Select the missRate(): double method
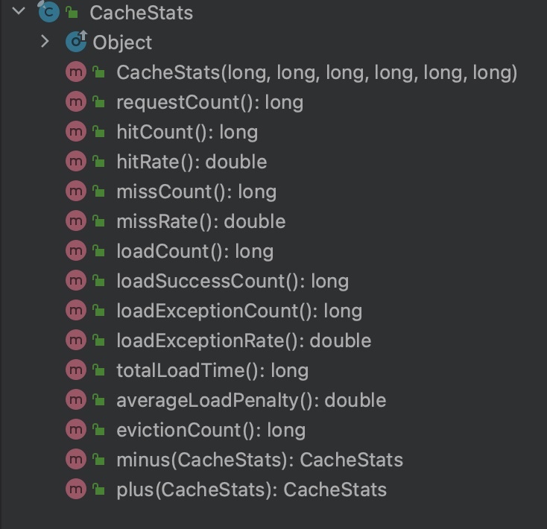The width and height of the screenshot is (547, 529). pyautogui.click(x=201, y=222)
